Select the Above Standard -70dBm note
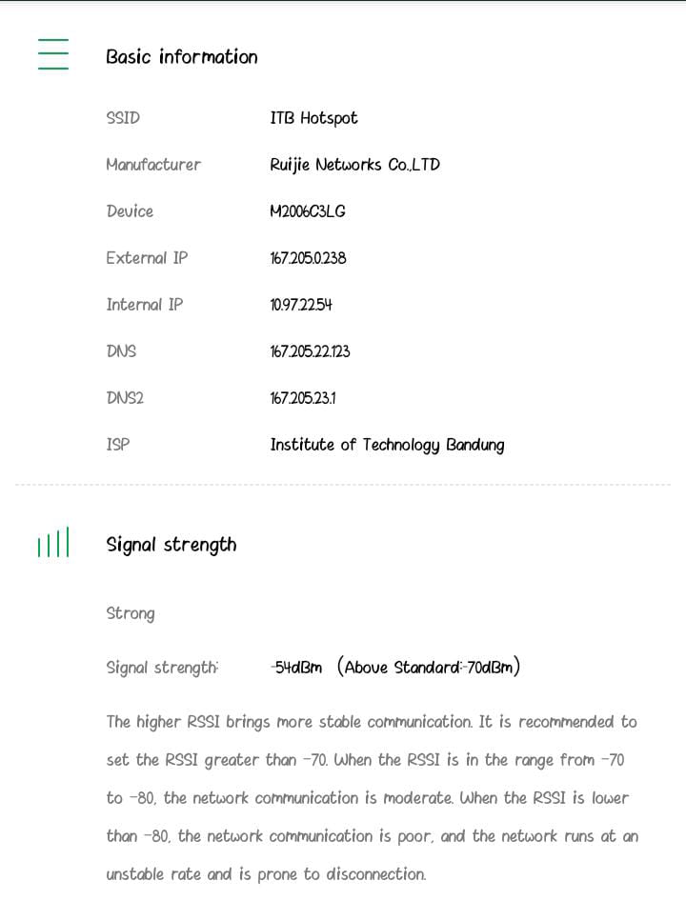This screenshot has width=686, height=920. (429, 668)
